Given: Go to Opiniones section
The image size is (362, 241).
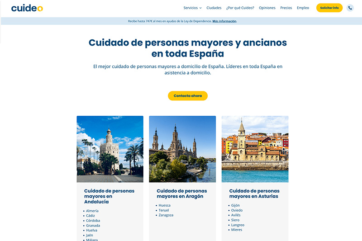Looking at the screenshot, I should pyautogui.click(x=267, y=8).
